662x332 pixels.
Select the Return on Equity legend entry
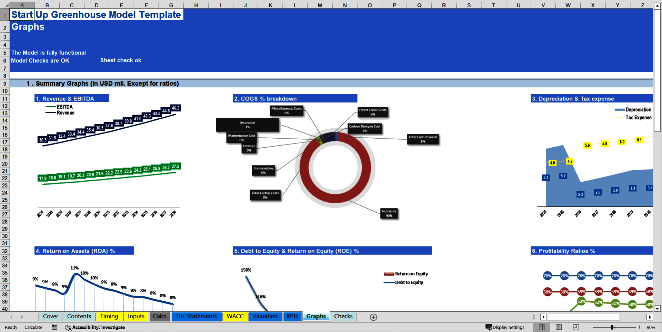406,274
